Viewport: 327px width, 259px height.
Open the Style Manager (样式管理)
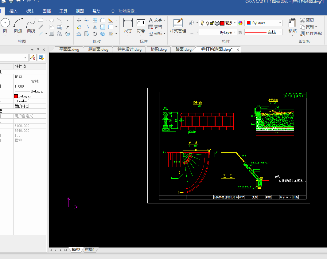(x=178, y=23)
